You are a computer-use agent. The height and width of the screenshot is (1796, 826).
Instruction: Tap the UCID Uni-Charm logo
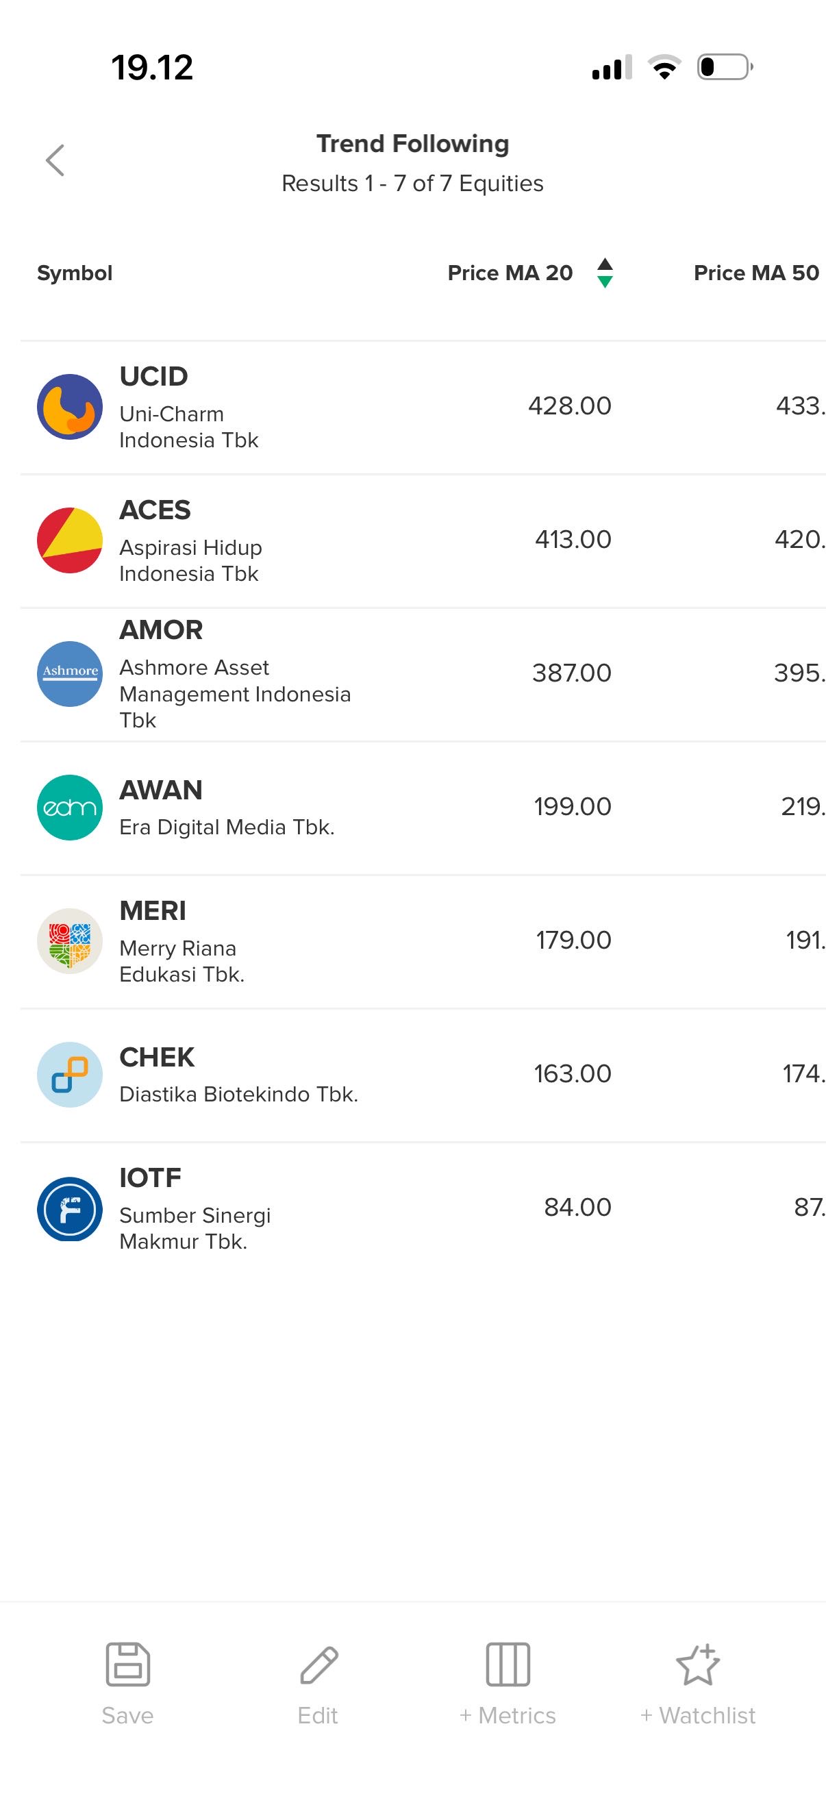[x=70, y=406]
